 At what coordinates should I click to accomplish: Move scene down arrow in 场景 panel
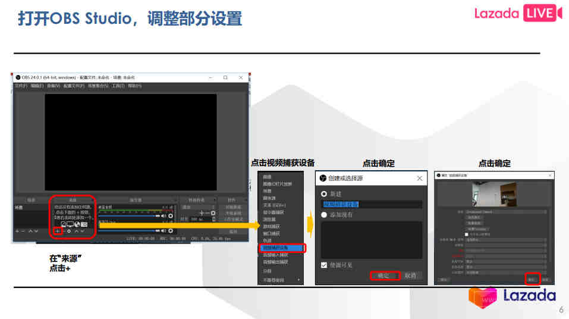click(x=36, y=231)
